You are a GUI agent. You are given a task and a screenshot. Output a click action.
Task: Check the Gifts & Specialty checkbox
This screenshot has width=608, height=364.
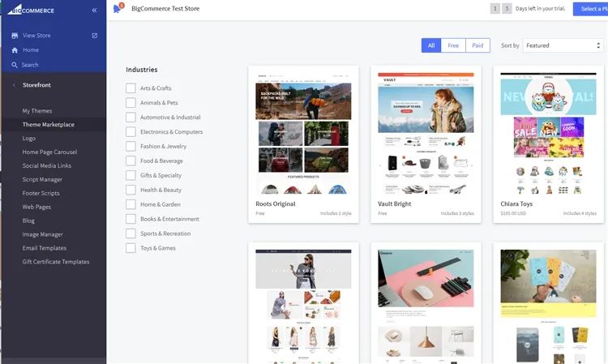pyautogui.click(x=131, y=176)
